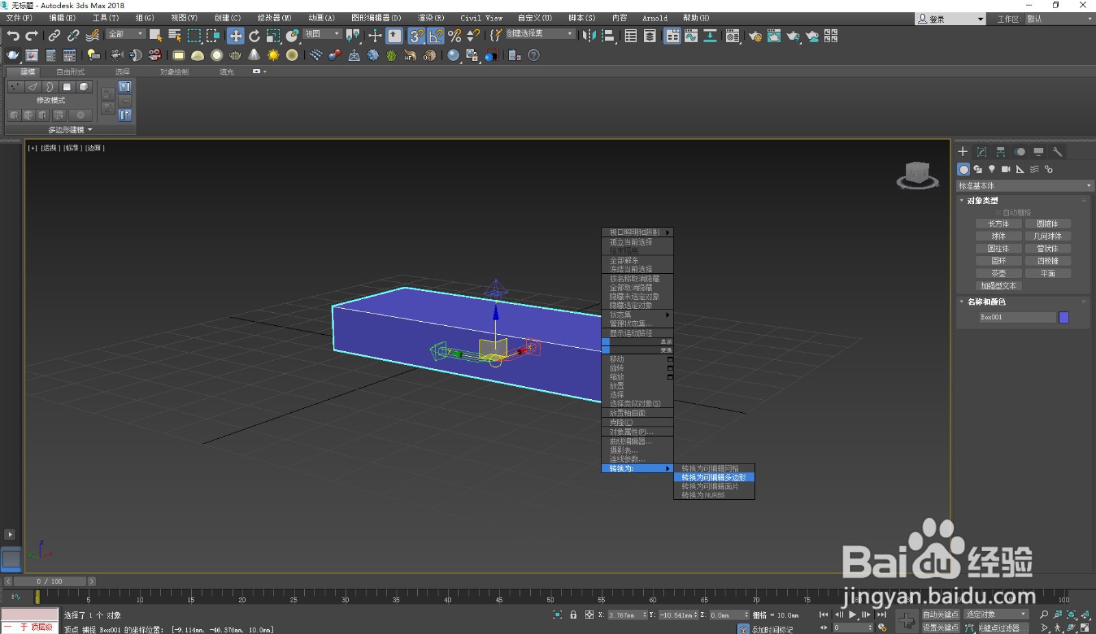Screen dimensions: 1096x634
Task: Click the cone primitive toolbar icon
Action: (254, 55)
